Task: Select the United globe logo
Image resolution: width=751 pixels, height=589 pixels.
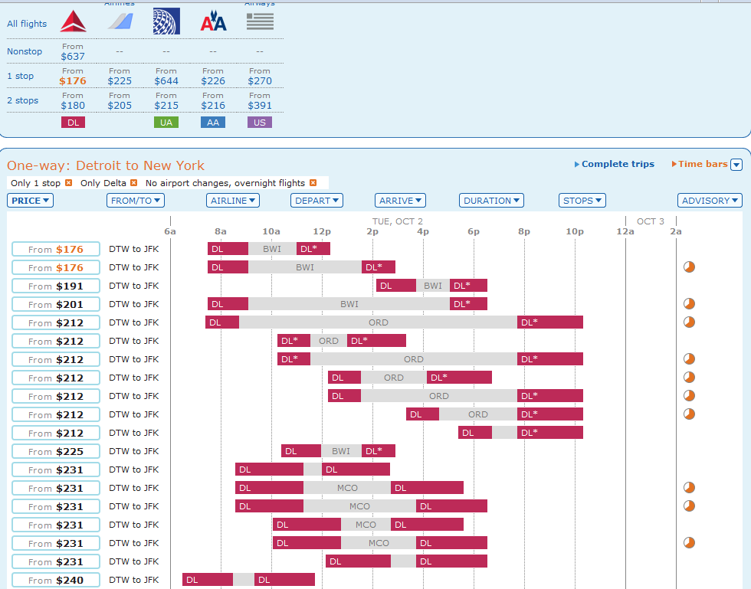Action: [x=166, y=21]
